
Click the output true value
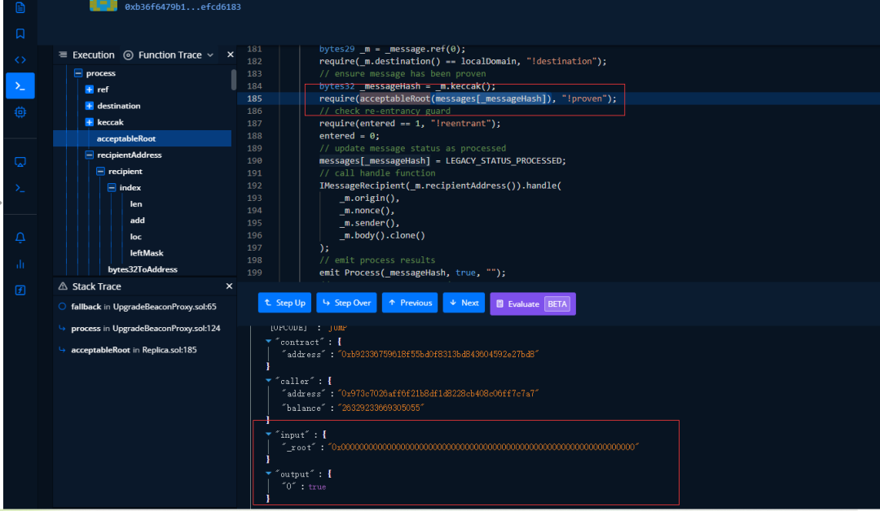(317, 487)
